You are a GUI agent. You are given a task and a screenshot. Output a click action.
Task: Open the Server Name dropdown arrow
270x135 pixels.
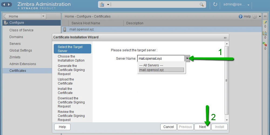point(187,58)
